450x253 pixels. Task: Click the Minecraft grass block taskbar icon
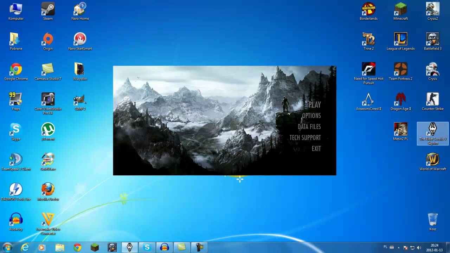(x=95, y=247)
